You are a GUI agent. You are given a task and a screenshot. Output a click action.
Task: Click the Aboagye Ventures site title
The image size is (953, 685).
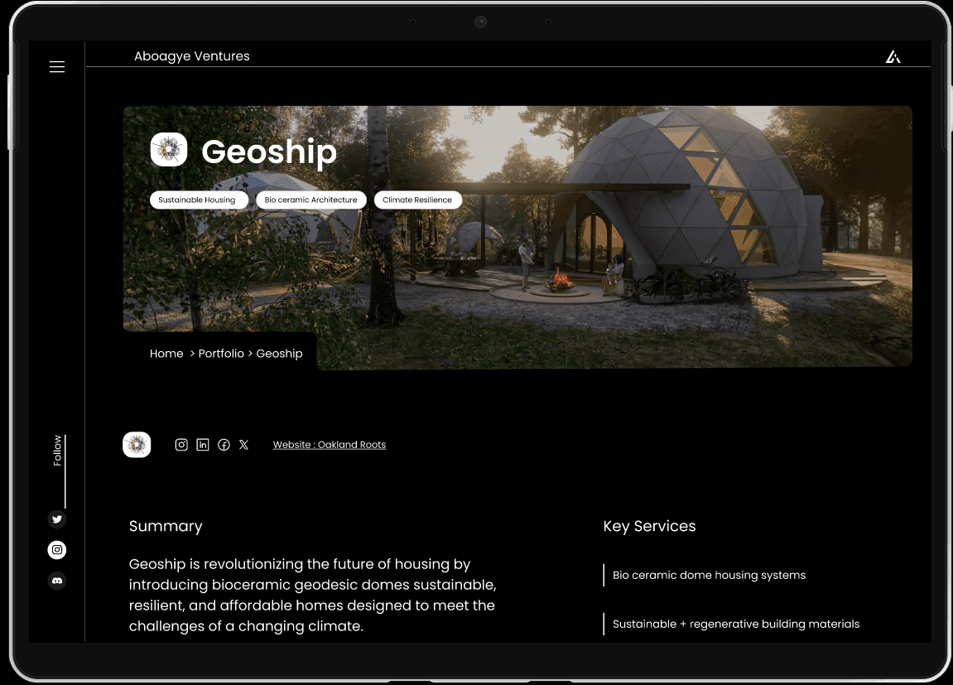point(192,56)
